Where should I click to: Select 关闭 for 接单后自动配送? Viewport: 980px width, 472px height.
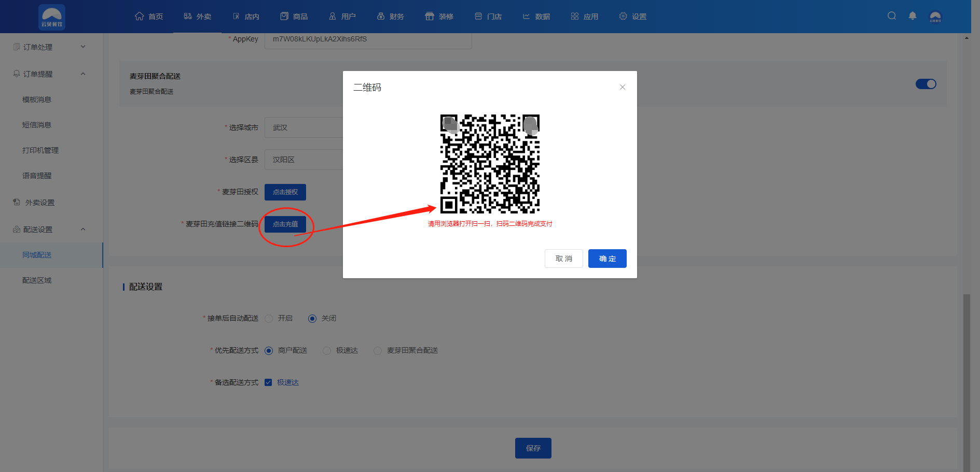[x=312, y=319]
